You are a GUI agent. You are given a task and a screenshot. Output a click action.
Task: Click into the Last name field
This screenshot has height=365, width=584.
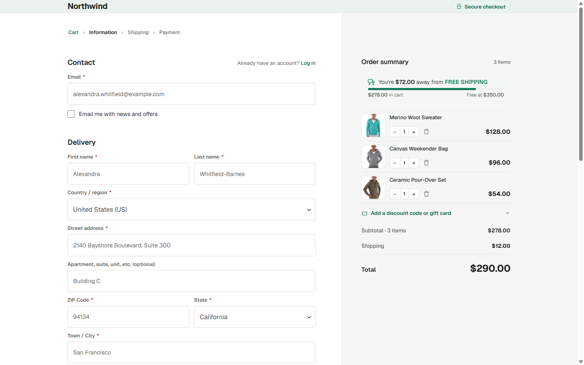[x=255, y=174]
